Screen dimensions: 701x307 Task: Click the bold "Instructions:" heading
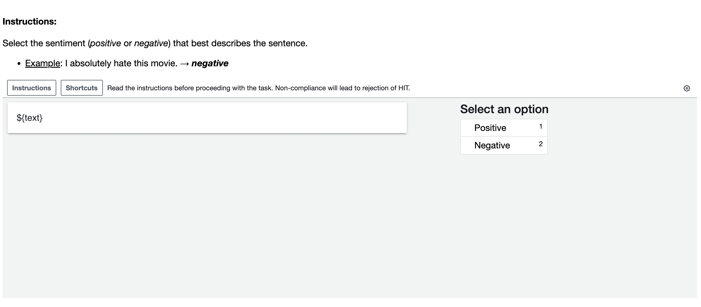tap(29, 21)
